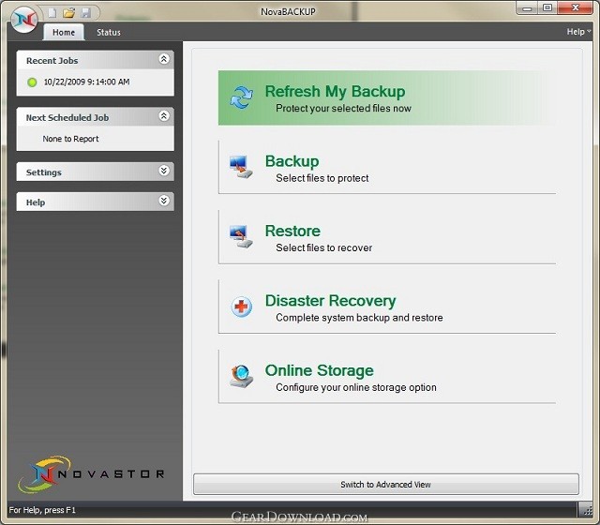Screen dimensions: 600x525
Task: Click Switch to Advanced View button
Action: tap(386, 485)
